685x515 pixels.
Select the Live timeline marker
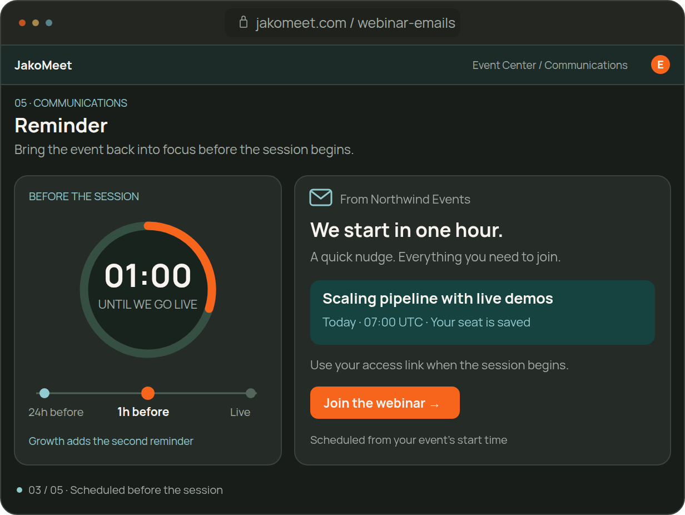click(251, 393)
